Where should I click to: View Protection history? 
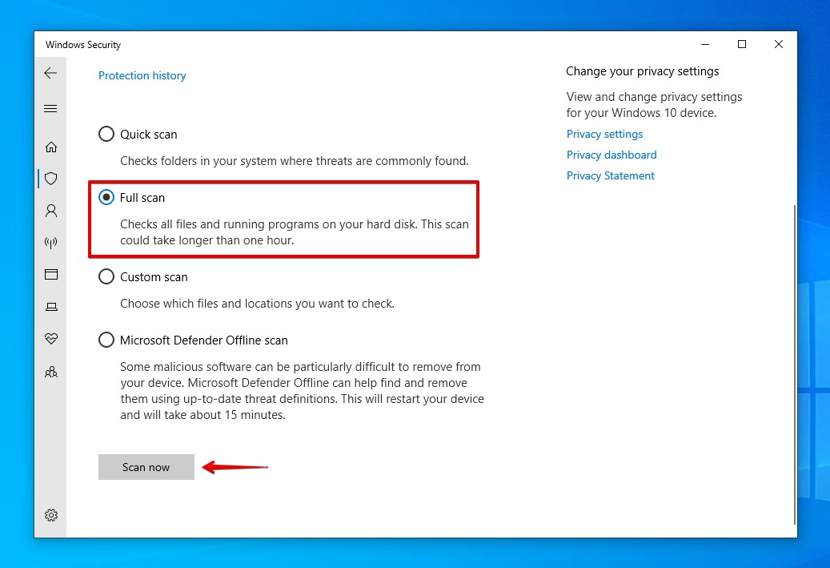tap(142, 75)
